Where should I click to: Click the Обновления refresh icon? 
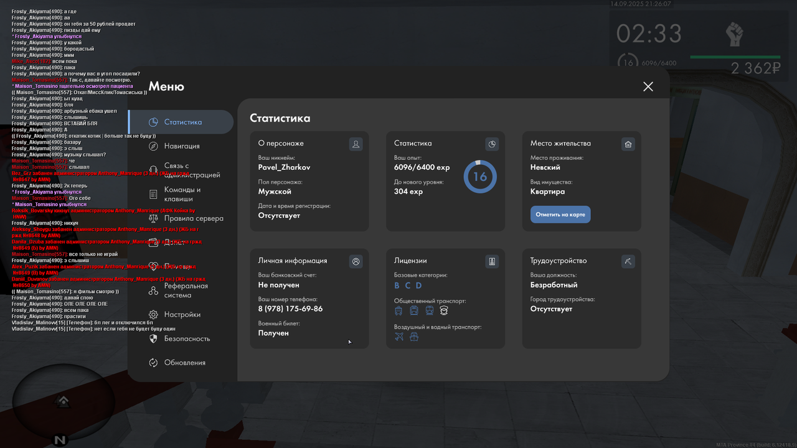[x=153, y=363]
